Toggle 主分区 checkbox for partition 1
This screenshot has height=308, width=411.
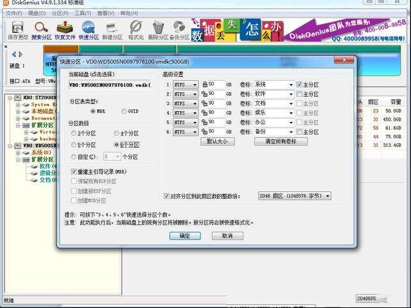coord(299,84)
